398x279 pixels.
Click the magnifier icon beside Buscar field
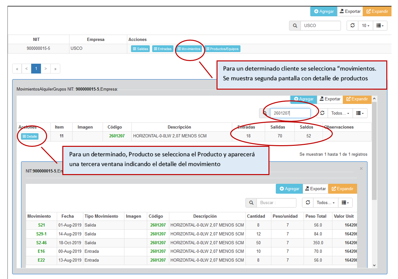click(251, 203)
